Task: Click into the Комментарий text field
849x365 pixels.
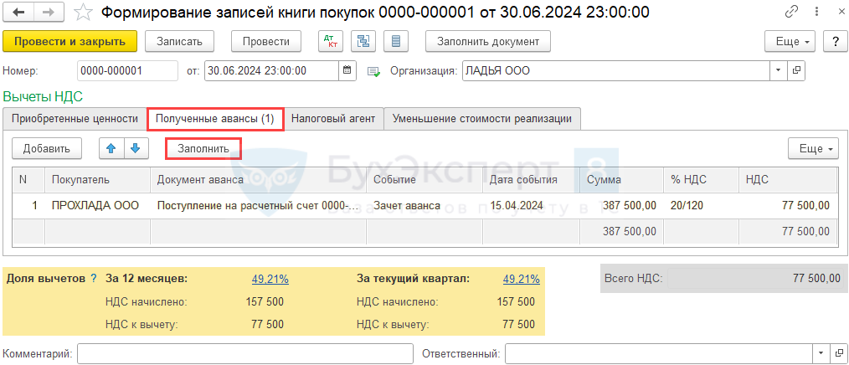Action: pos(244,354)
